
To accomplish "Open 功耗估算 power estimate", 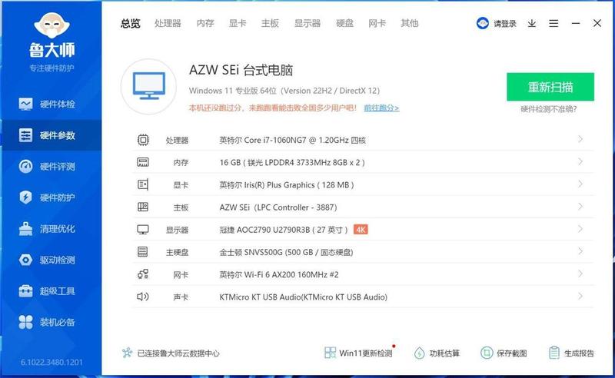I will pyautogui.click(x=437, y=353).
